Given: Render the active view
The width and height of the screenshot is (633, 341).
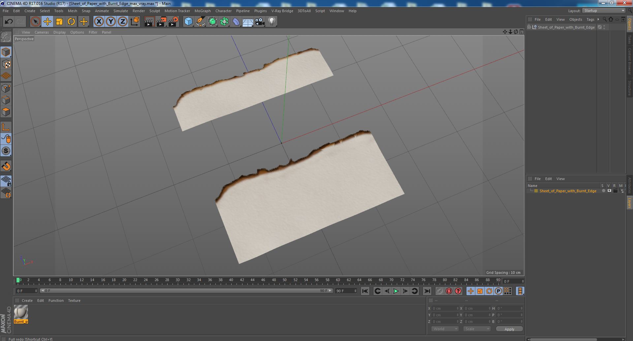Looking at the screenshot, I should (x=149, y=22).
